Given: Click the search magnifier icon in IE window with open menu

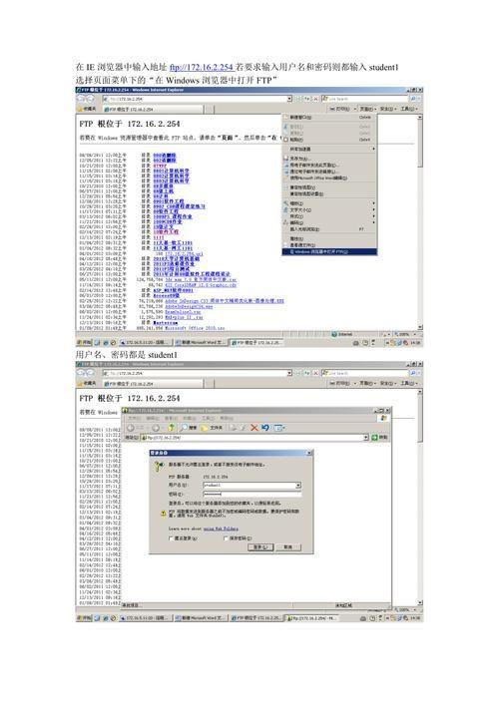Looking at the screenshot, I should (413, 98).
